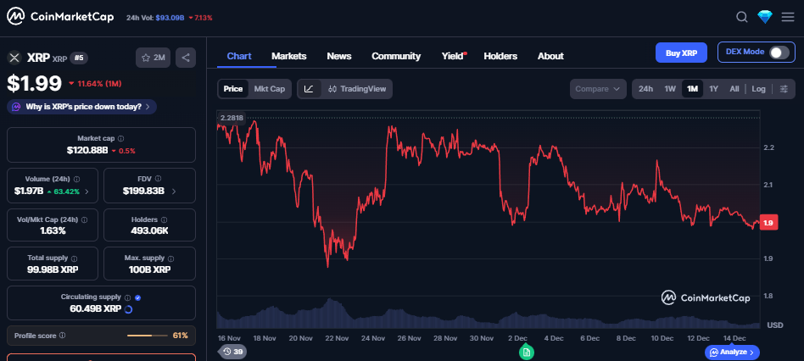Click the 61% profile score value

point(180,336)
